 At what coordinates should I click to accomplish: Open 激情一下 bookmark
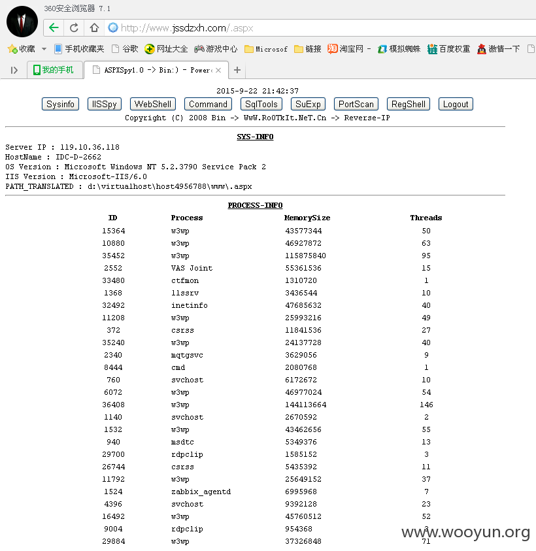[498, 49]
